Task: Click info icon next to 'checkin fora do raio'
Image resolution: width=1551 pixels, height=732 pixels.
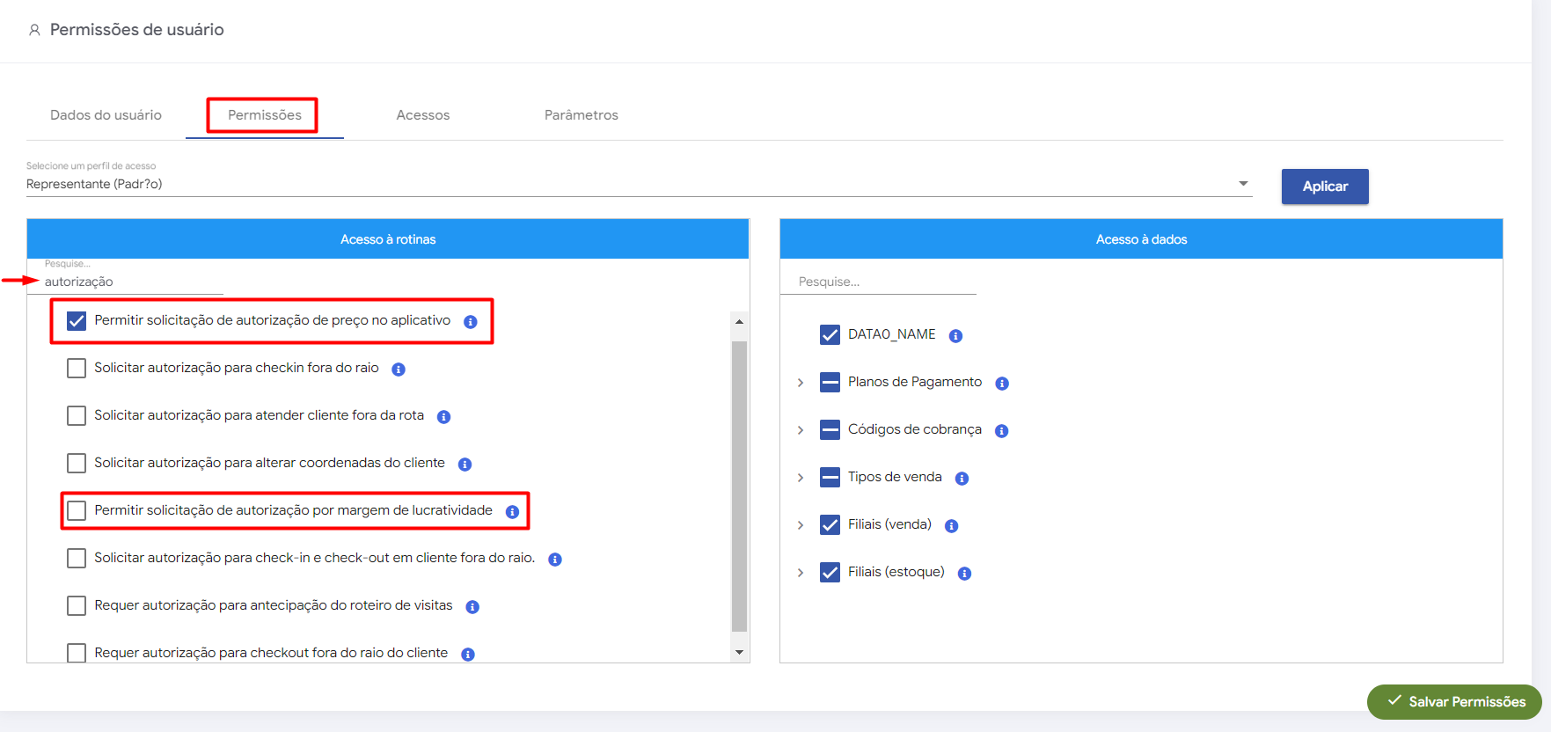Action: point(399,370)
